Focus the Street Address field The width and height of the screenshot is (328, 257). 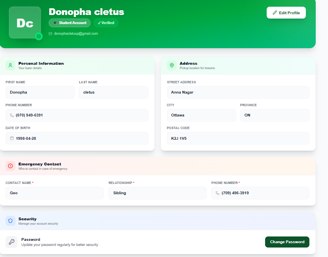tap(238, 92)
